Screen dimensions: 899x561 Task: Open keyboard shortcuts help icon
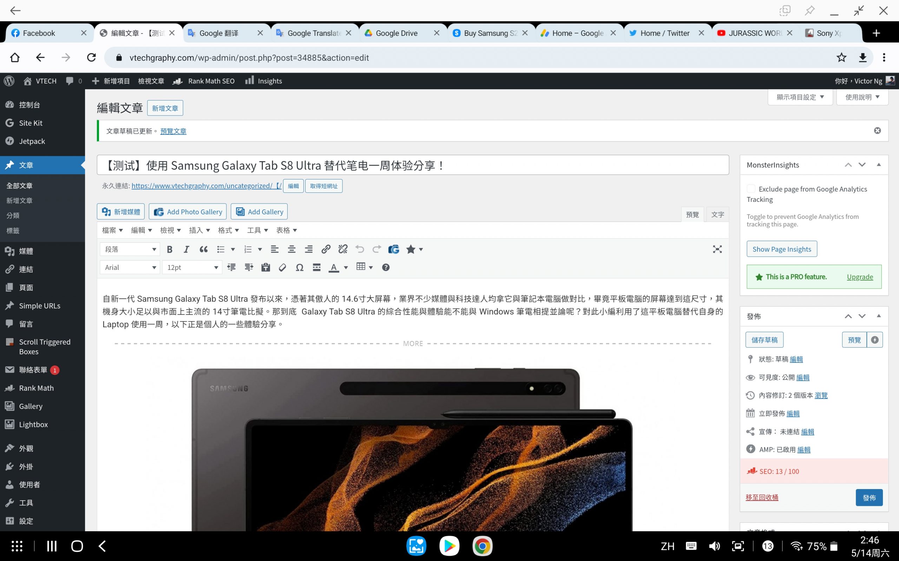pyautogui.click(x=386, y=268)
